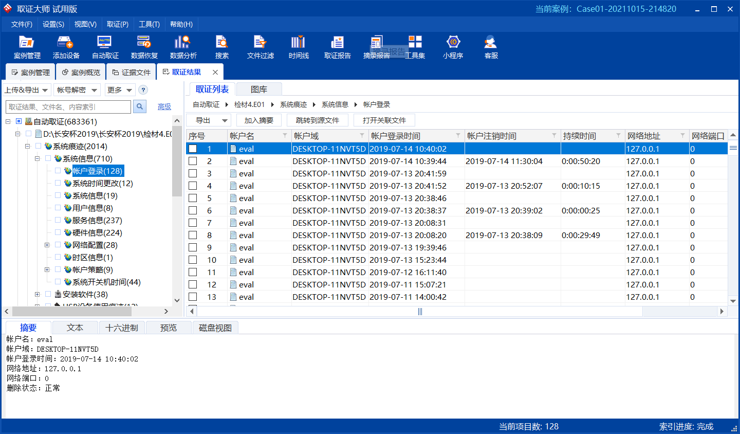Click the 摘录报告 toolbar icon
The width and height of the screenshot is (740, 434).
pos(376,47)
